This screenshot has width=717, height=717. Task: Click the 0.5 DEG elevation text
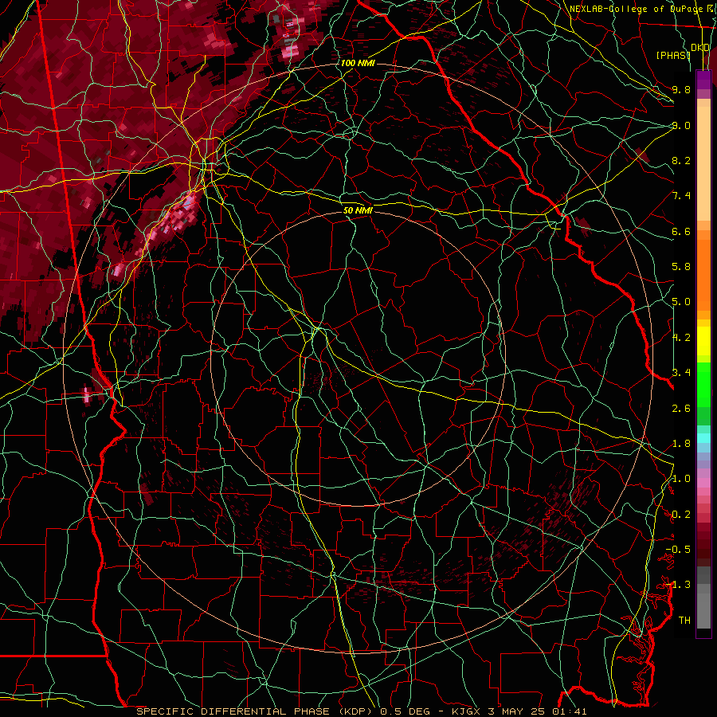coord(406,711)
